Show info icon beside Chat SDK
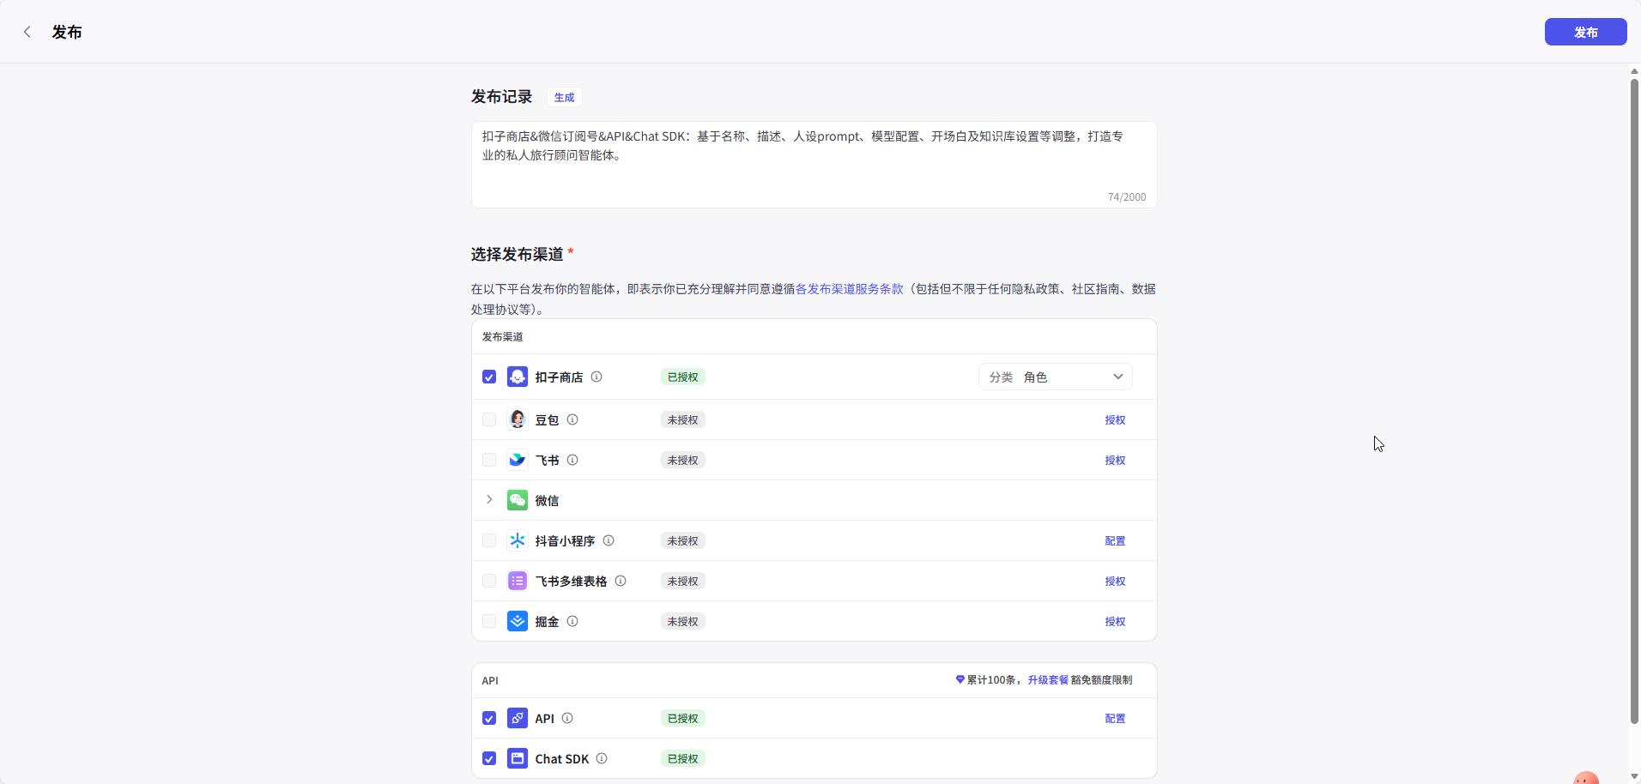Image resolution: width=1641 pixels, height=784 pixels. tap(602, 758)
